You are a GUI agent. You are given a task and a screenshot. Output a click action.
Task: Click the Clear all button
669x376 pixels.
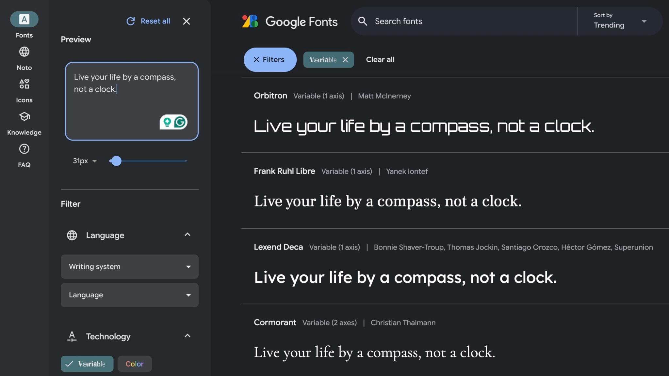(380, 60)
